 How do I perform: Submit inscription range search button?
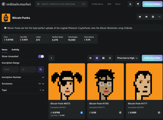click(41, 69)
